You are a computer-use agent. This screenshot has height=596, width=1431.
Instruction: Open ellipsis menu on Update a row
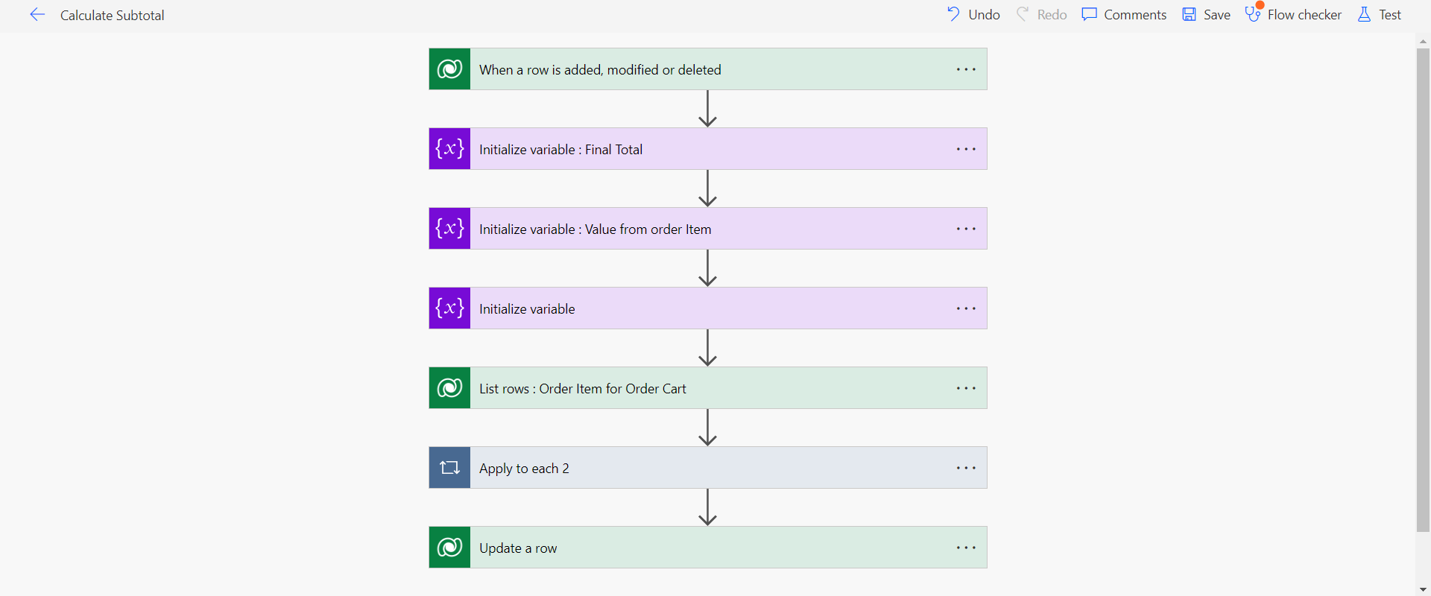[966, 548]
